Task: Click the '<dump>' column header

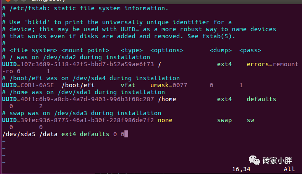Action: (x=220, y=50)
